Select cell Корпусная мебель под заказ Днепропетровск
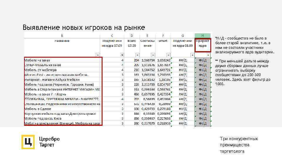Viewport: 282px width, 158px height. point(62,114)
